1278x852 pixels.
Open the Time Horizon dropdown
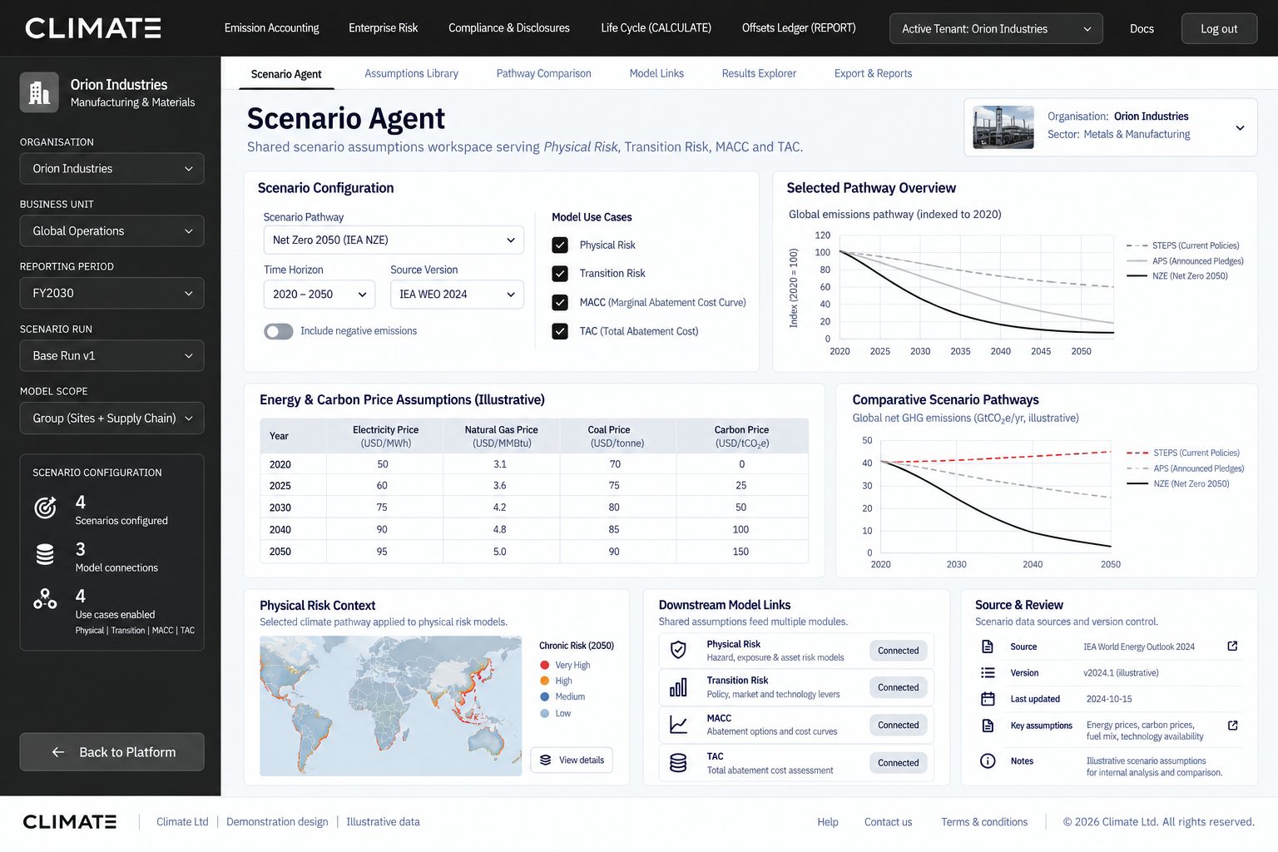tap(319, 295)
